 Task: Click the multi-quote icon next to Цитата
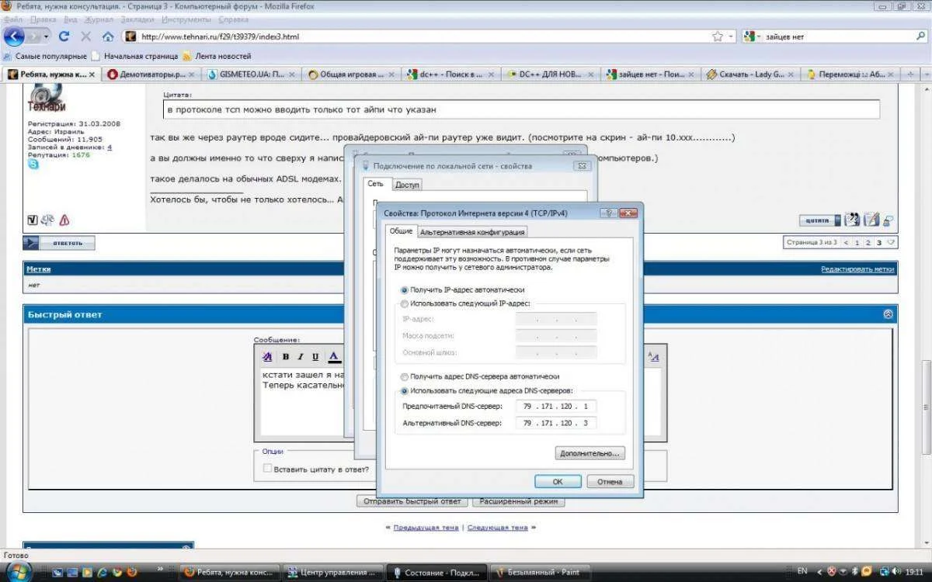(x=852, y=220)
